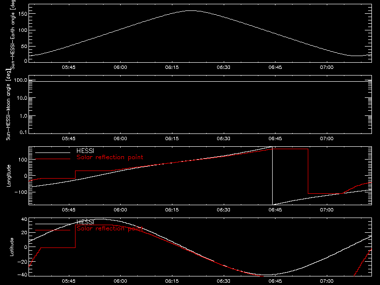Click the Sun-HESSI-Earth angle axis title
The height and width of the screenshot is (285, 380).
[x=13, y=35]
